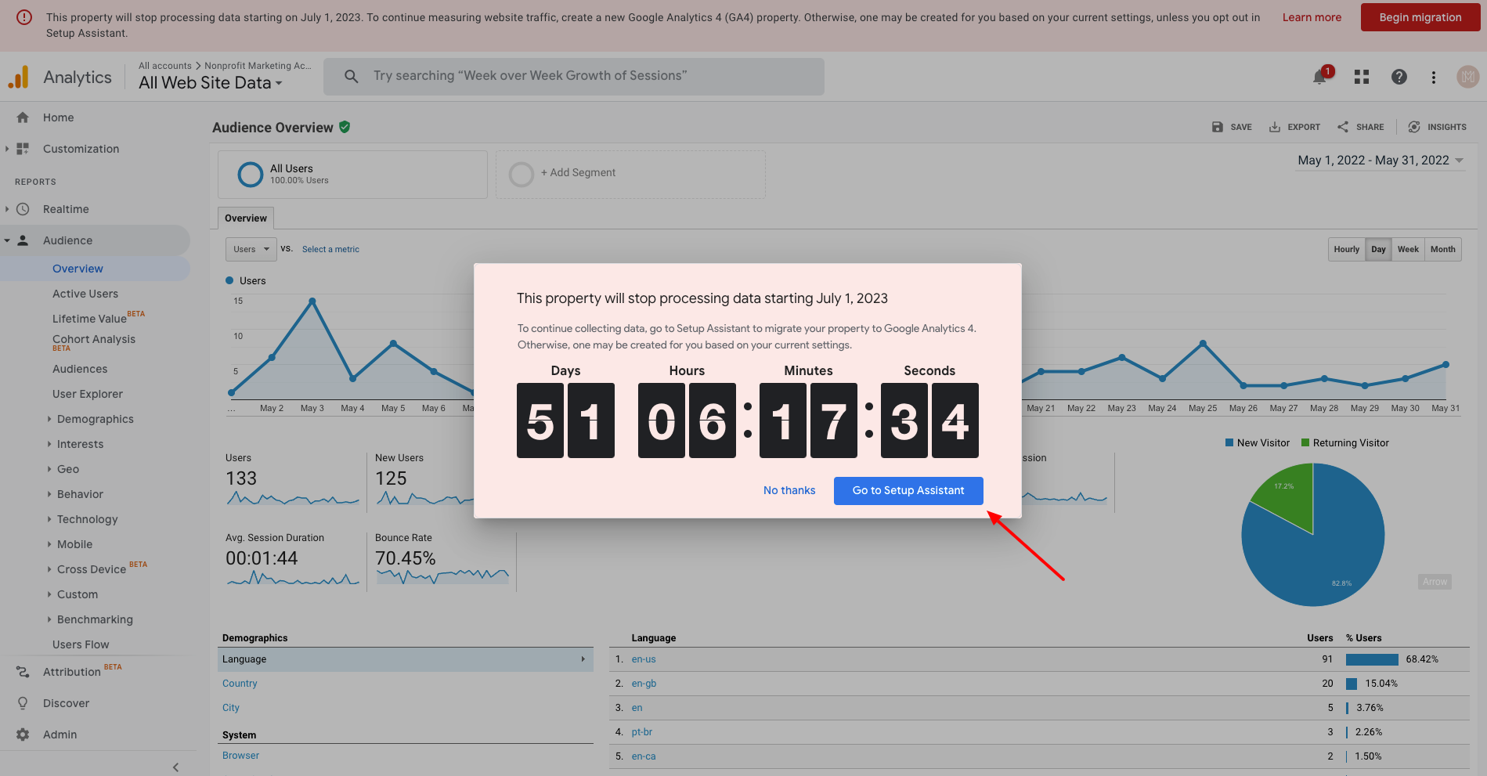Open Cohort Analysis report

(94, 339)
